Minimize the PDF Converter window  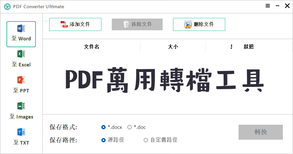(x=277, y=6)
